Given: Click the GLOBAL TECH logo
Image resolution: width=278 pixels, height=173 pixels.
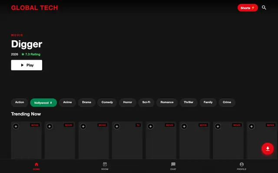Looking at the screenshot, I should pyautogui.click(x=35, y=8).
